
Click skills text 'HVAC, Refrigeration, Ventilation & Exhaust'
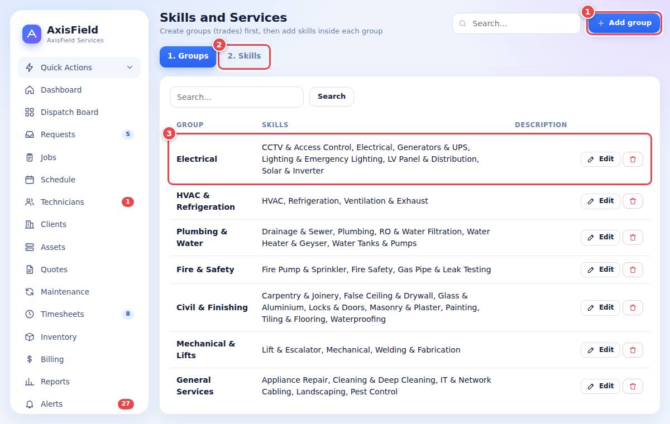tap(345, 201)
